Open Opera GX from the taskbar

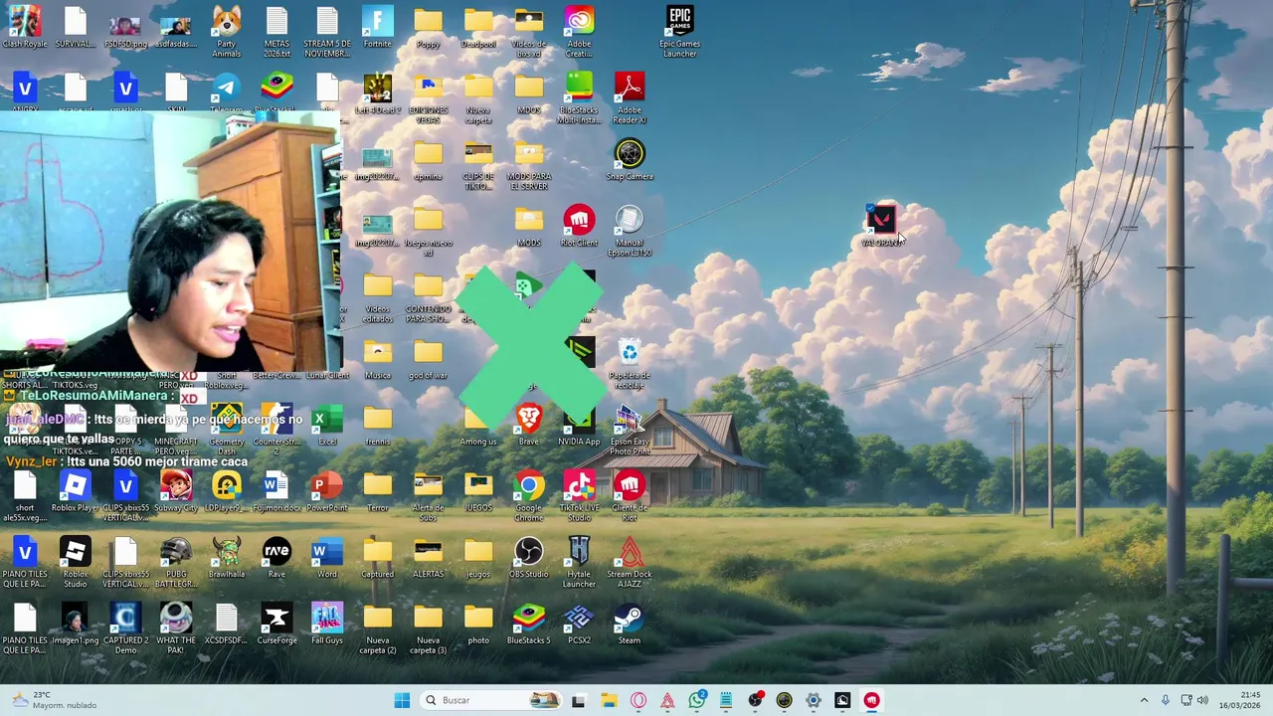tap(638, 700)
